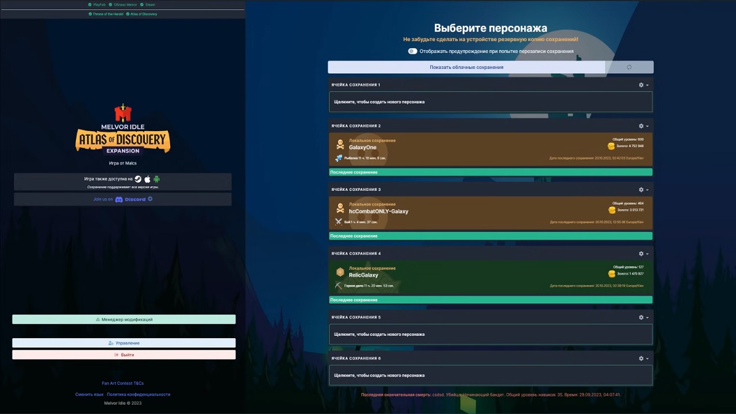The image size is (736, 414).
Task: Click the Steam icon under 'Игра также доступна на'
Action: [x=137, y=179]
